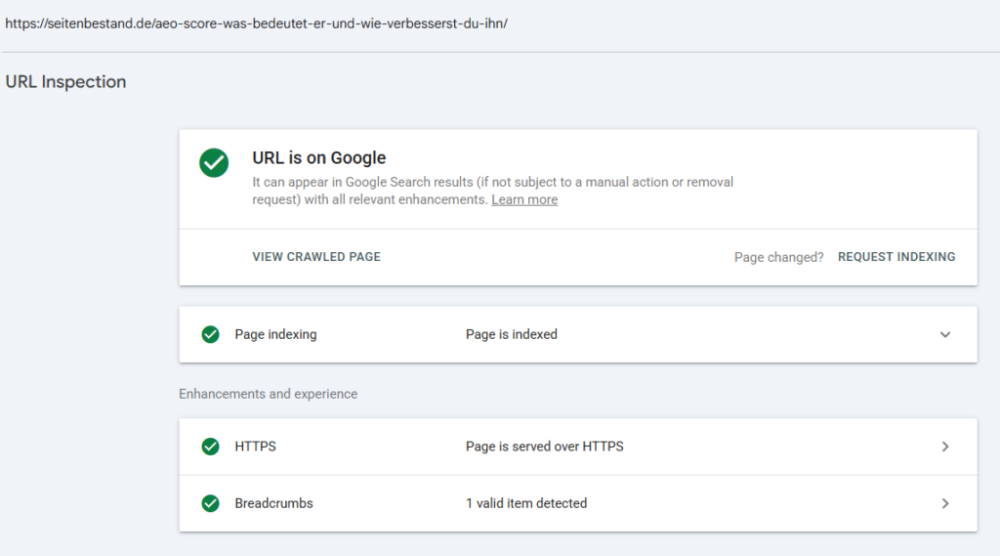Click 'Page is served over HTTPS' text
Viewport: 1000px width, 556px height.
pos(545,447)
